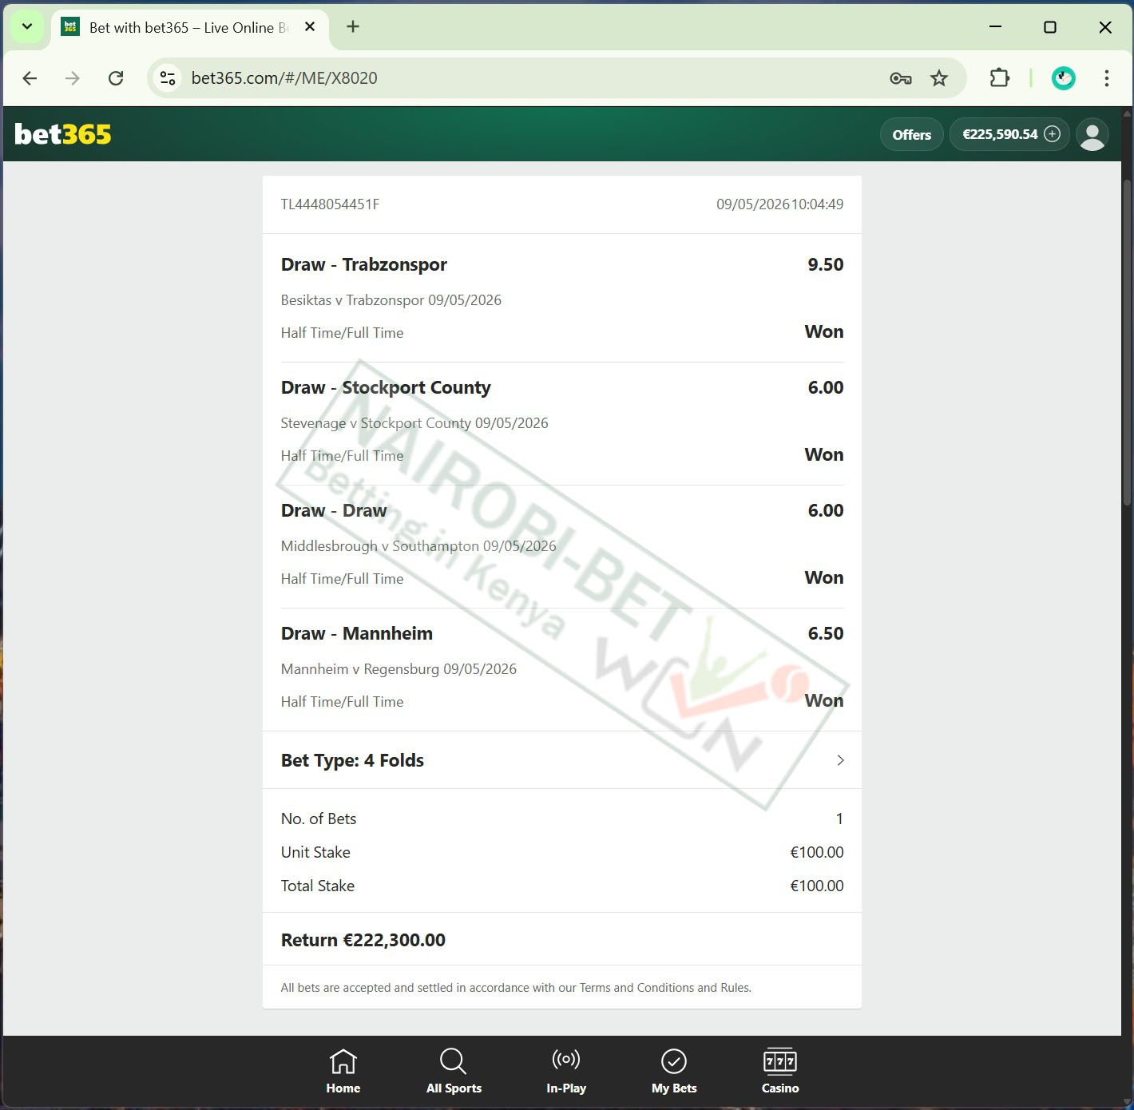
Task: Open the account profile avatar icon
Action: click(1092, 134)
